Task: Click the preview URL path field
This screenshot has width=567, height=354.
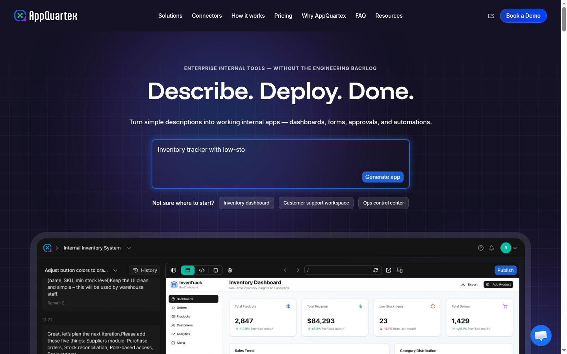Action: coord(343,270)
